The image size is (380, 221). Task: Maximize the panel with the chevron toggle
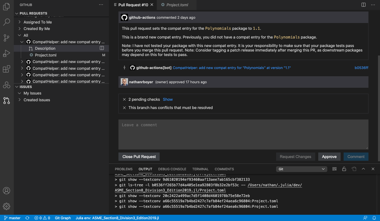363,169
